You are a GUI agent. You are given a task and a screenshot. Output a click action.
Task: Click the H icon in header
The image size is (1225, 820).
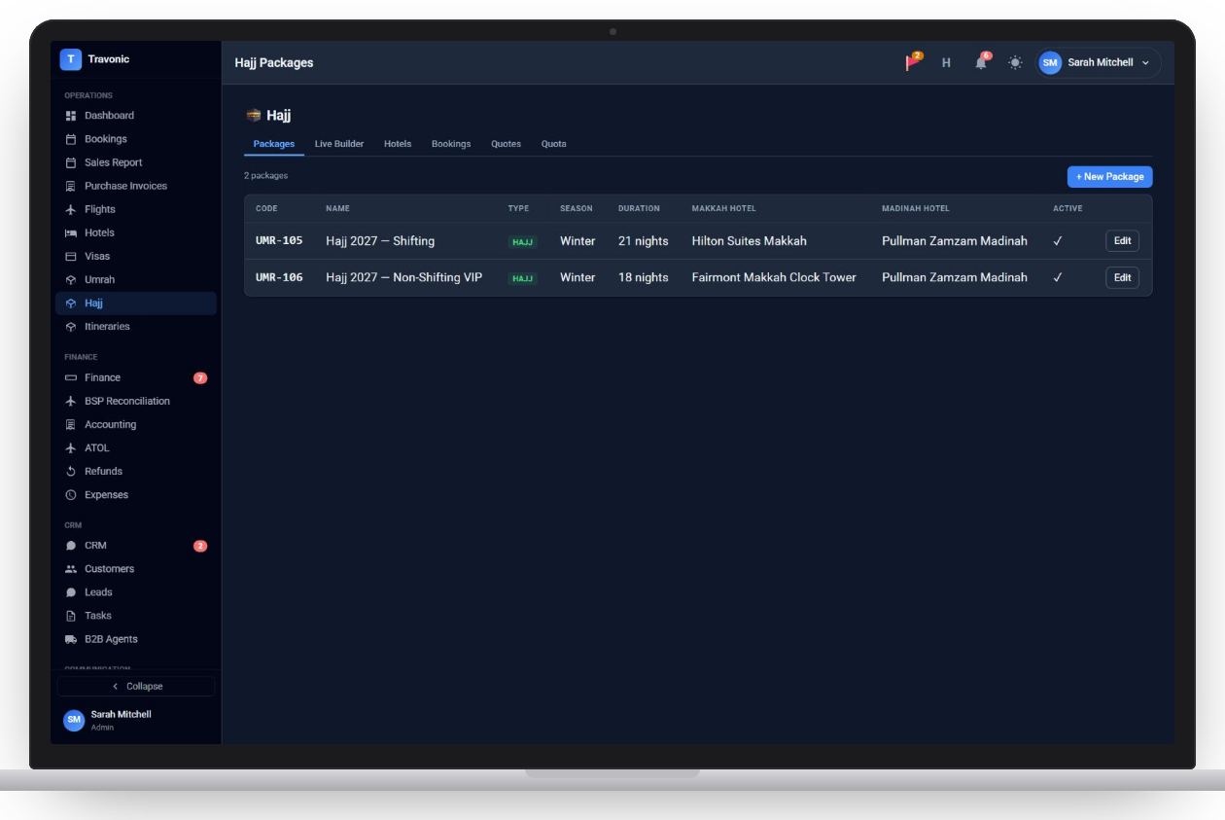[946, 62]
